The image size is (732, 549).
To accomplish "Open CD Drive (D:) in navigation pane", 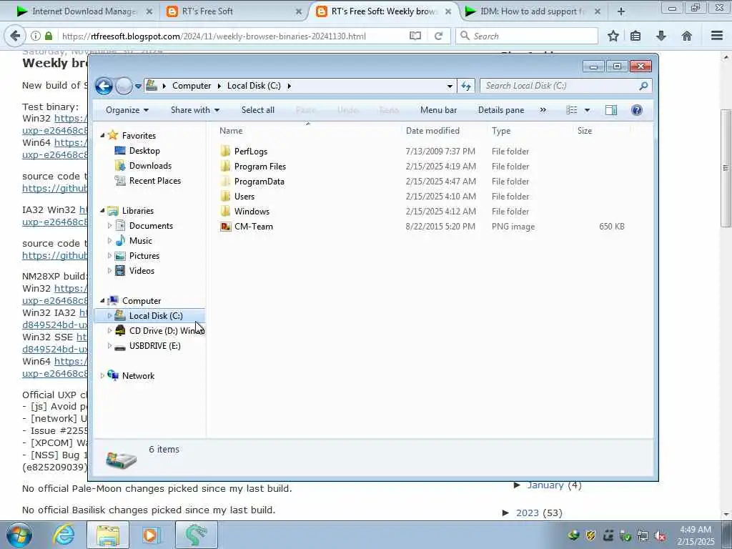I will (166, 330).
